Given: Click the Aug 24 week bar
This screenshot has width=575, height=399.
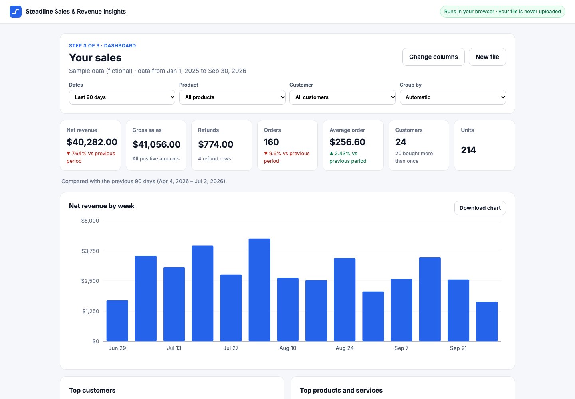Looking at the screenshot, I should point(345,300).
